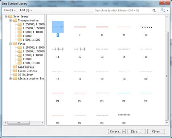Click the vertical scrollbar thumb
This screenshot has width=172, height=138.
tap(167, 76)
